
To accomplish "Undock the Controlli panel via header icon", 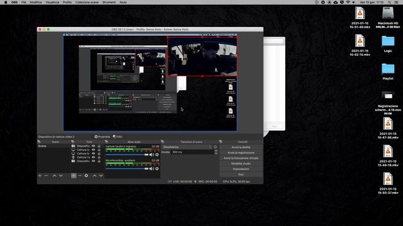I will (x=220, y=142).
